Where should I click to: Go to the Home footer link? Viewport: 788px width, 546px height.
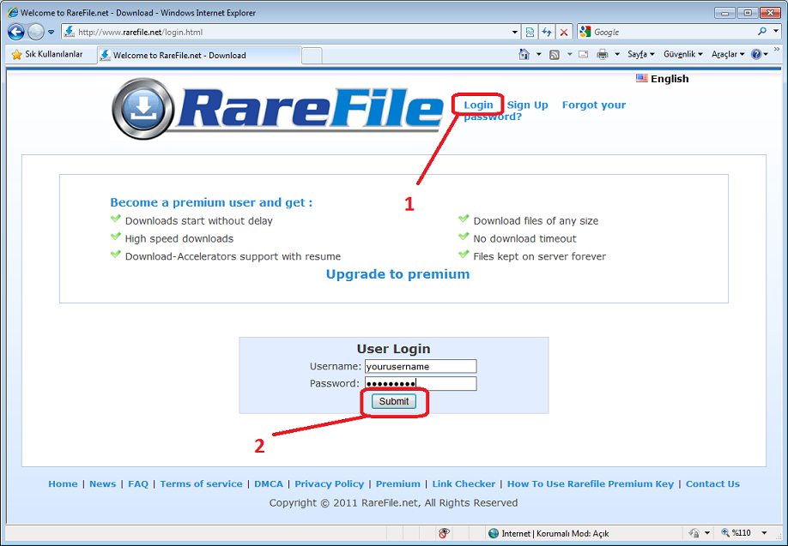click(x=63, y=483)
